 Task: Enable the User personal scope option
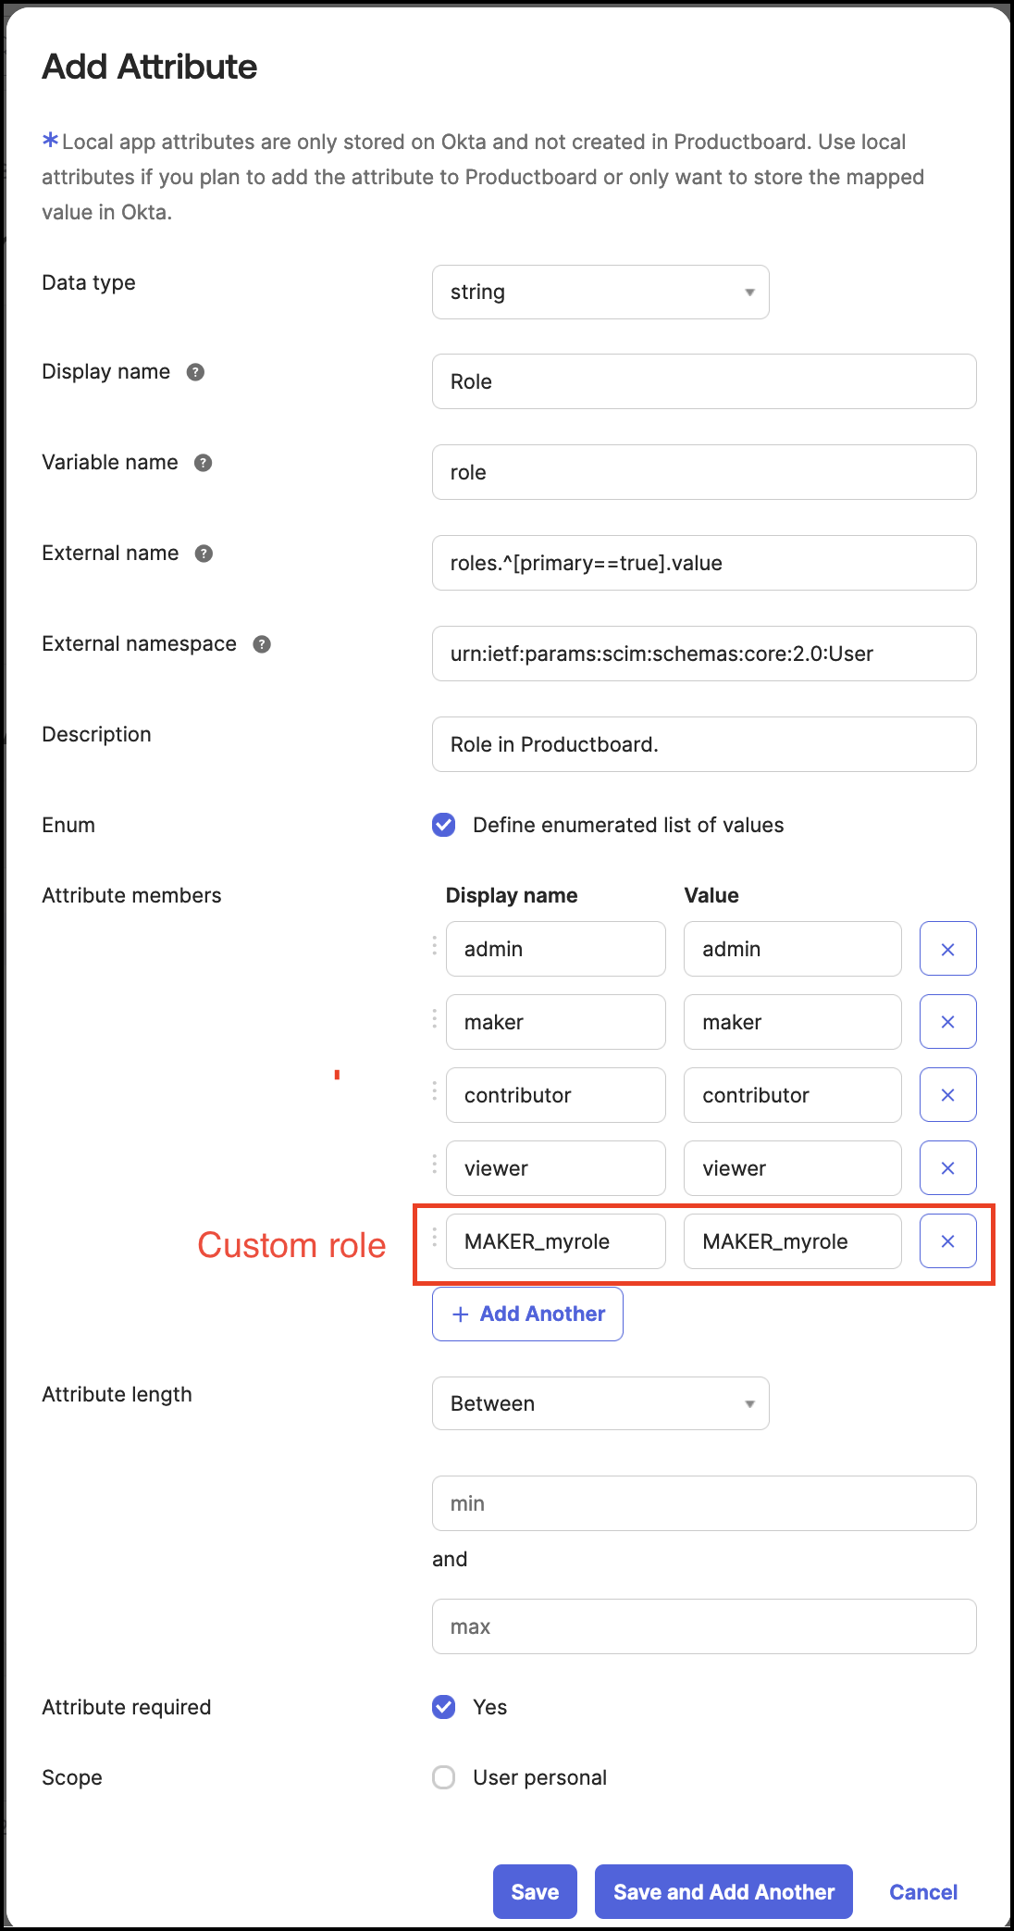(444, 1777)
